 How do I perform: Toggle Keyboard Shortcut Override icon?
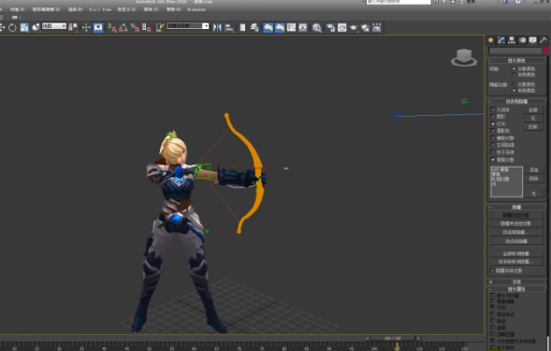[x=98, y=27]
